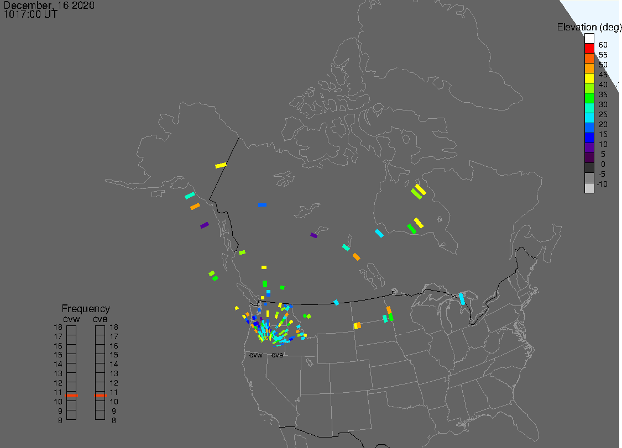
Task: Click the blue echo marker in northern Canada
Action: coord(262,205)
